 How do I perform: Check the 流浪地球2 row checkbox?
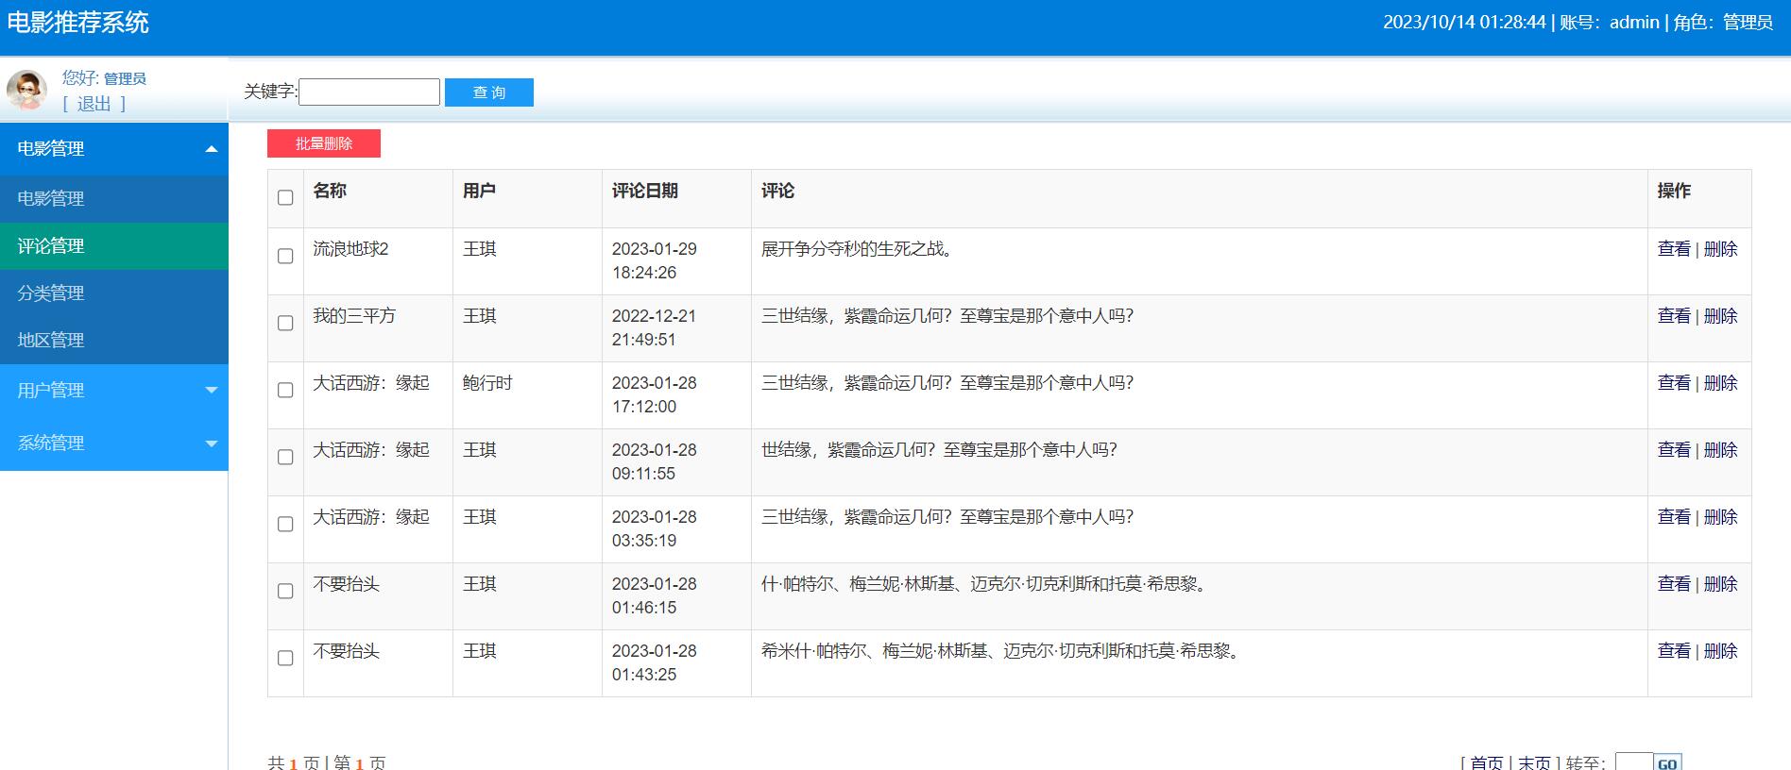point(285,256)
